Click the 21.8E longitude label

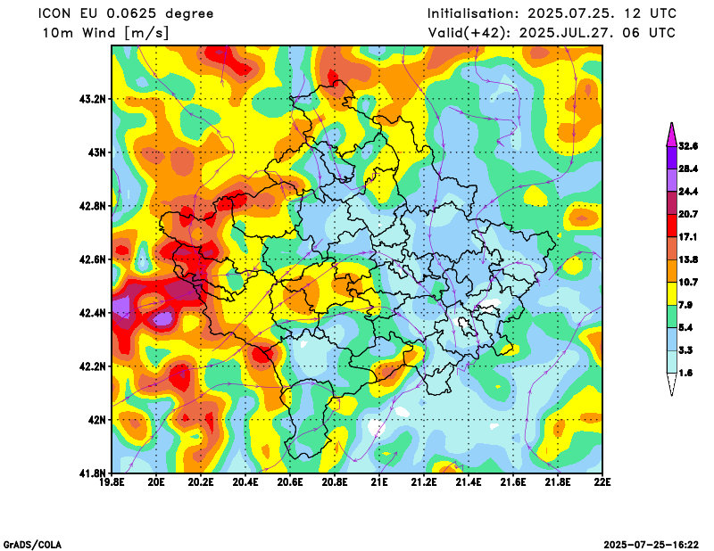[x=558, y=482]
